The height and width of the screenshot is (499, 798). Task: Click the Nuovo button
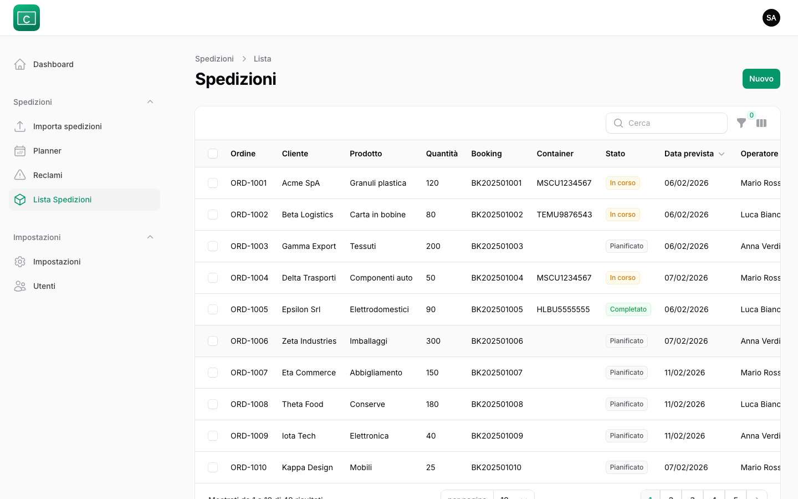(761, 79)
